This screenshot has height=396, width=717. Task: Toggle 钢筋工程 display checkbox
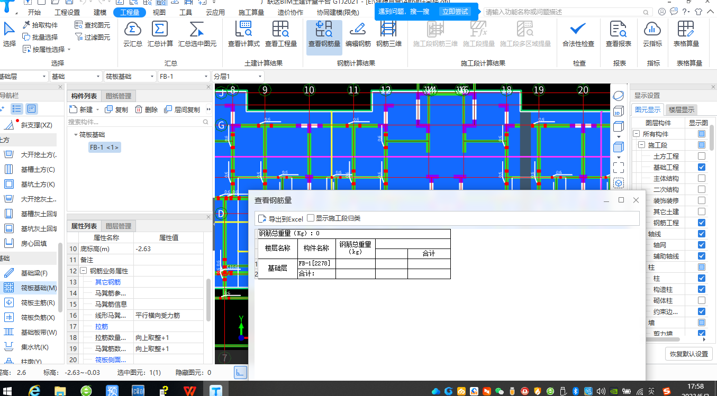701,223
